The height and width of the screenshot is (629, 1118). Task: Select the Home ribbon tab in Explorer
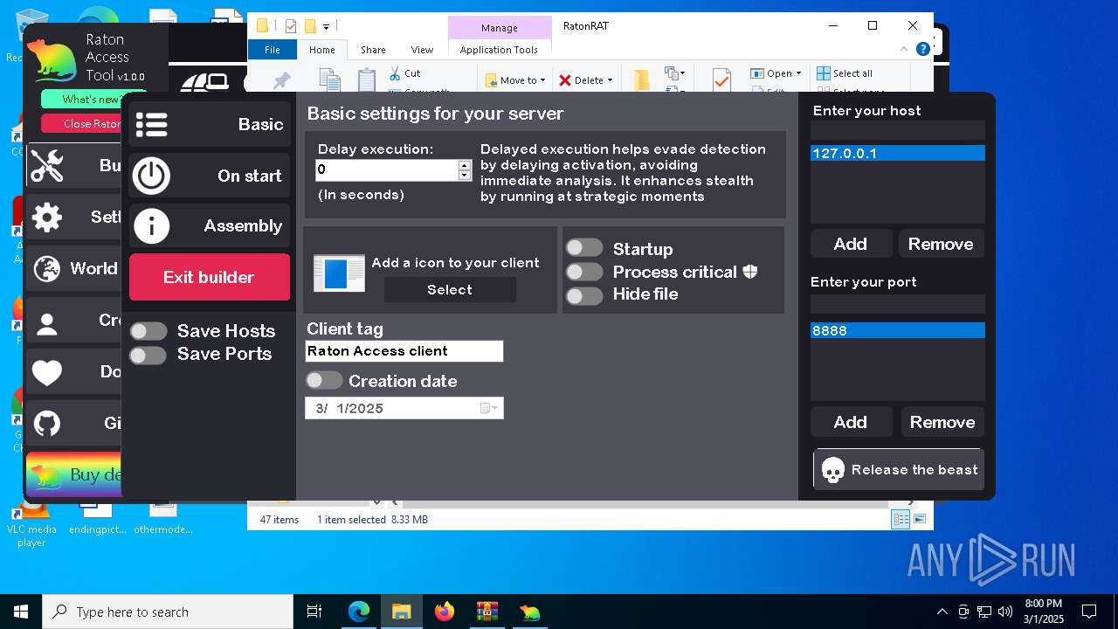click(322, 50)
